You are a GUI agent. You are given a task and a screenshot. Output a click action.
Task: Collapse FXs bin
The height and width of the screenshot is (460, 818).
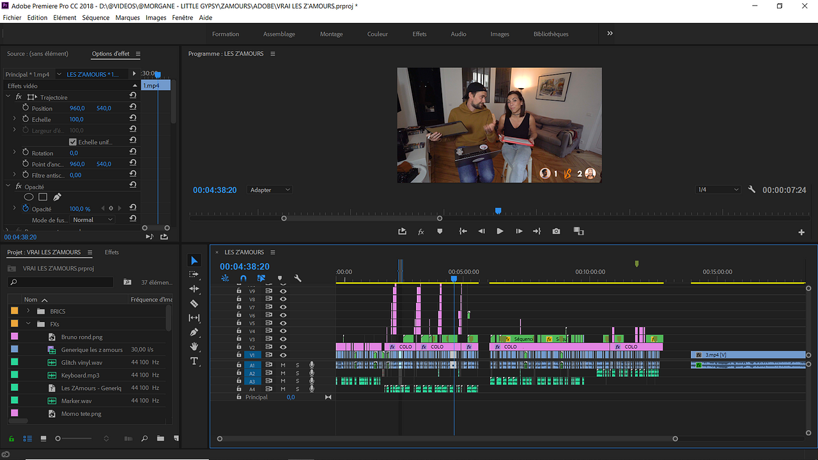coord(28,324)
